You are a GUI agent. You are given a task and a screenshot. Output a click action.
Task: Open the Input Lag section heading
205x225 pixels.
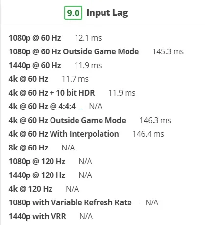107,13
